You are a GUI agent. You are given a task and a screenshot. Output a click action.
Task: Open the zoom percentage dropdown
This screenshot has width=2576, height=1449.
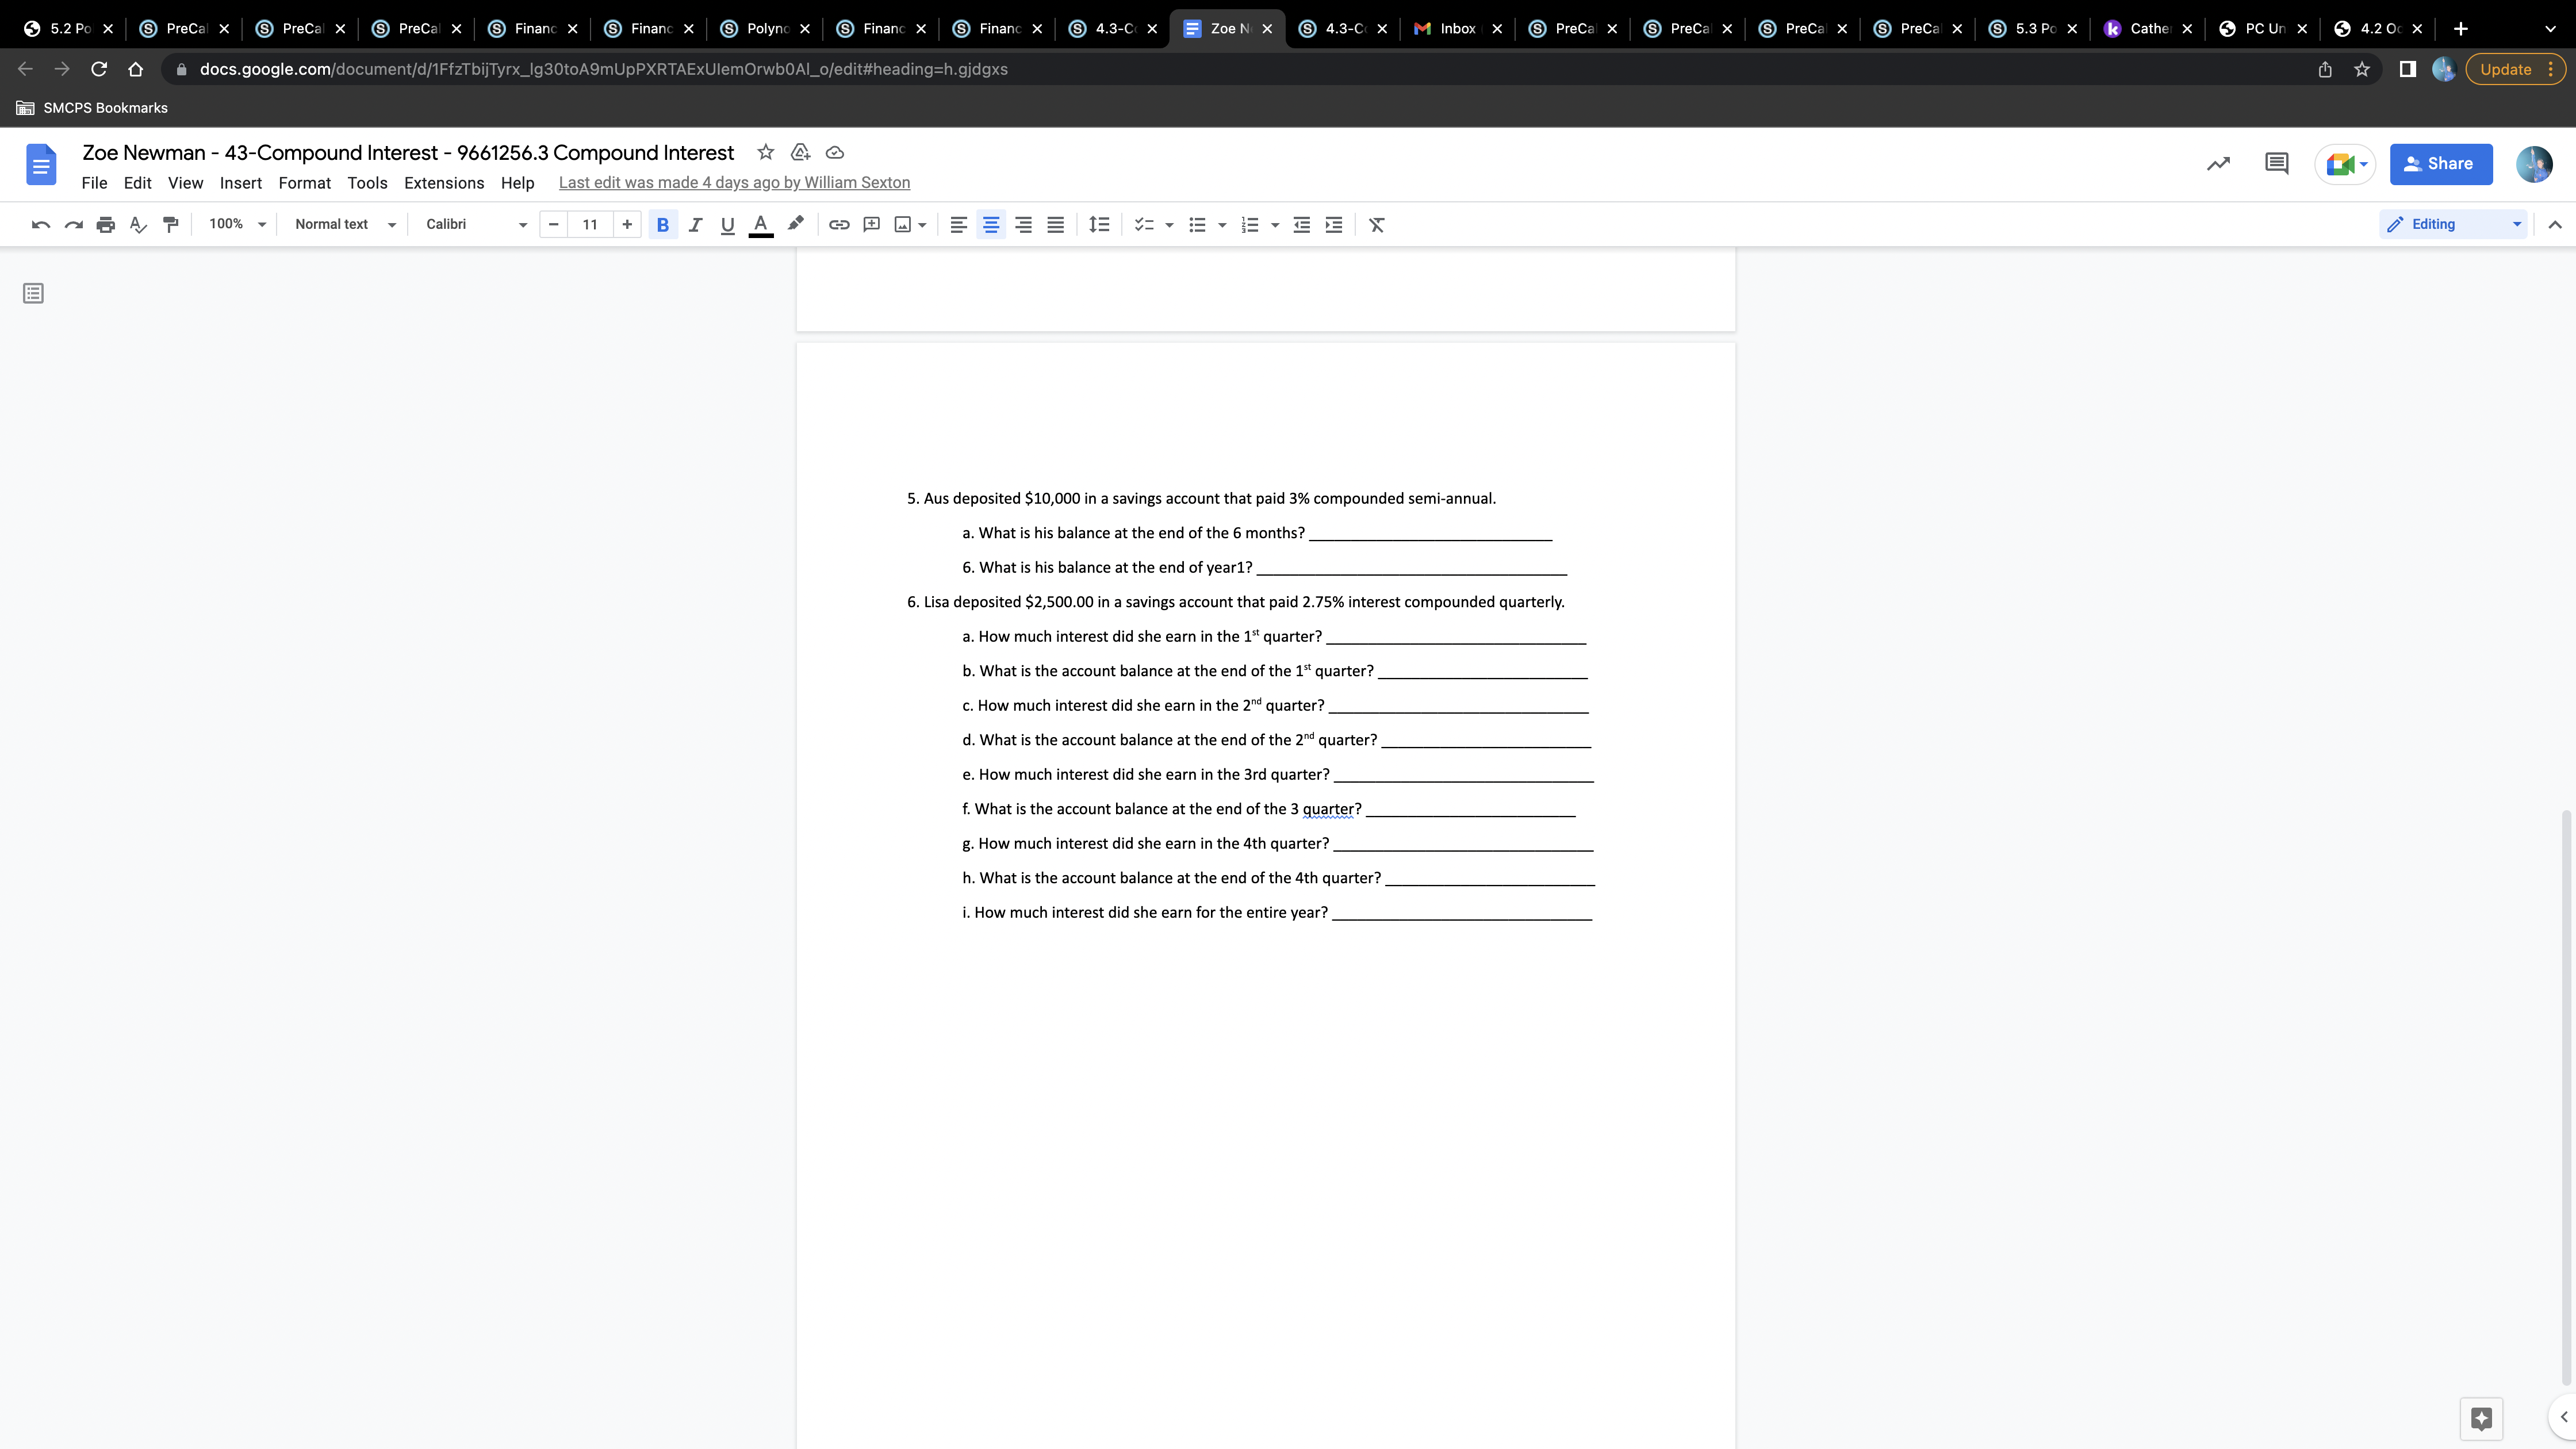click(236, 224)
